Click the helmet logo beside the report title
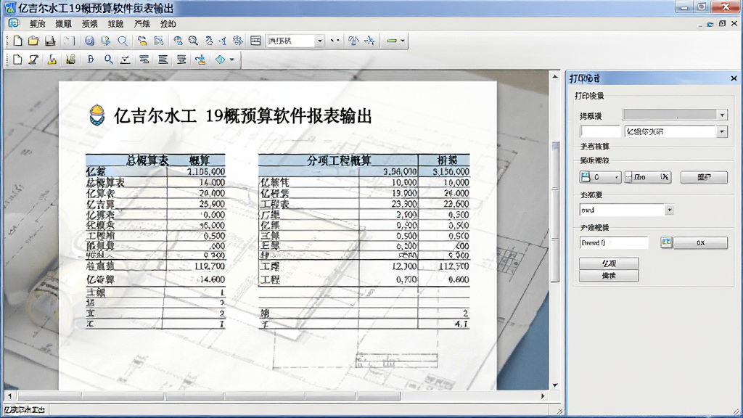Image resolution: width=743 pixels, height=418 pixels. tap(97, 115)
